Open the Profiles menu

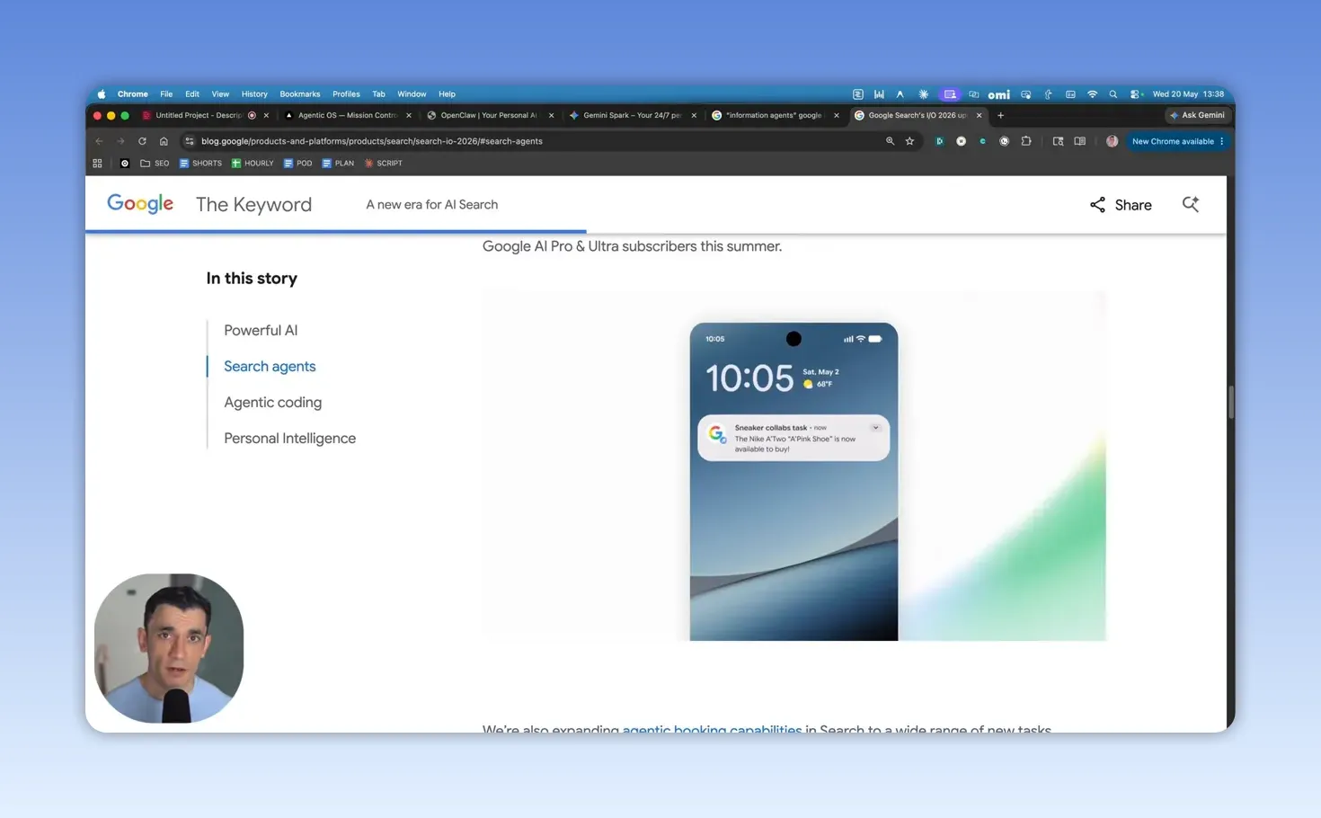click(346, 94)
